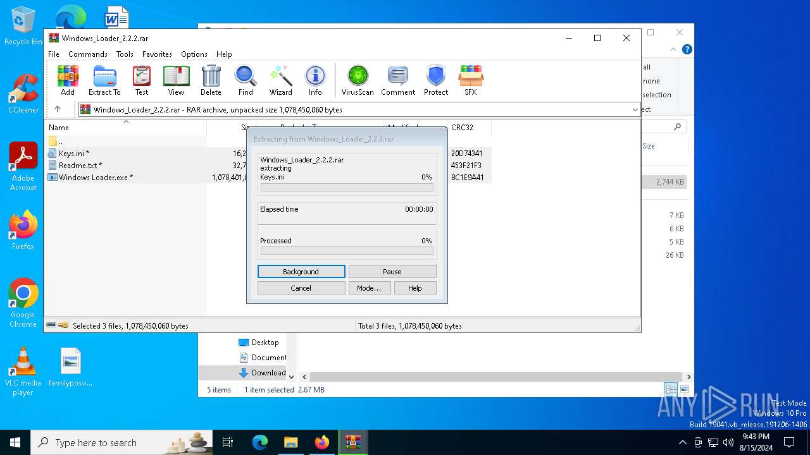Image resolution: width=810 pixels, height=455 pixels.
Task: Click the Help button in extraction dialog
Action: pyautogui.click(x=415, y=288)
